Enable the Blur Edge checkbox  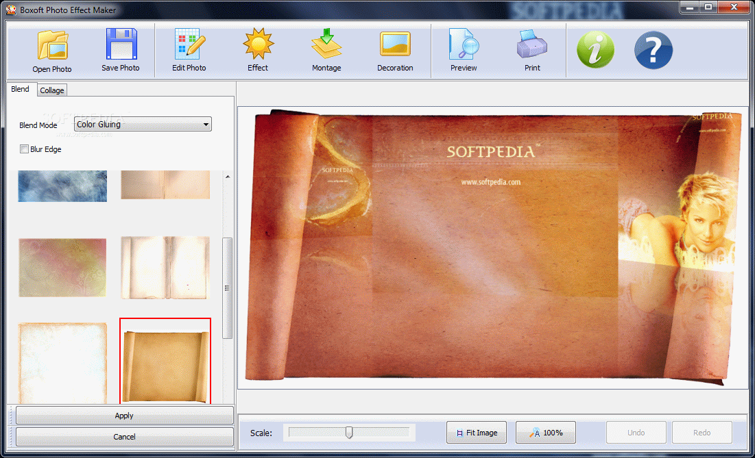tap(24, 149)
